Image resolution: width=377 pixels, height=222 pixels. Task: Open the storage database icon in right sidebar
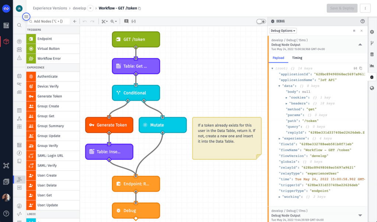[372, 54]
